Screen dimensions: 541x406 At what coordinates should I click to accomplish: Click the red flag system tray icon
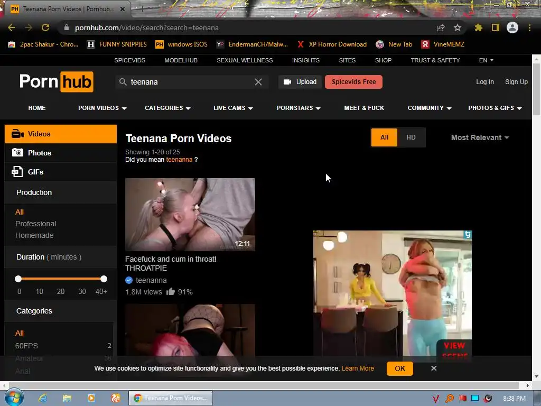pos(462,399)
